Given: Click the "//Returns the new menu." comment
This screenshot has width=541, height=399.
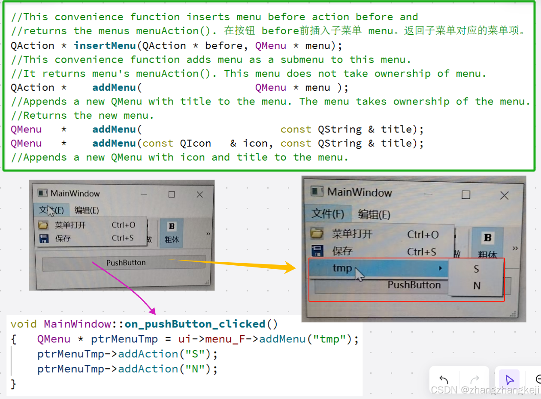Looking at the screenshot, I should coord(82,115).
